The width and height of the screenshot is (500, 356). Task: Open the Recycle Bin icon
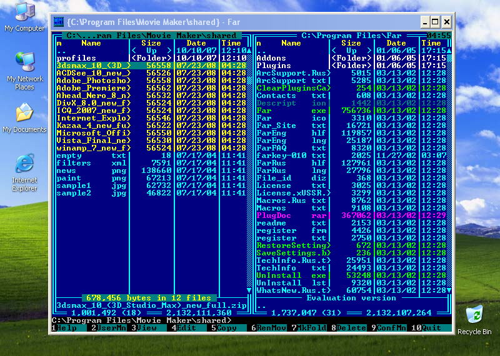(x=474, y=320)
